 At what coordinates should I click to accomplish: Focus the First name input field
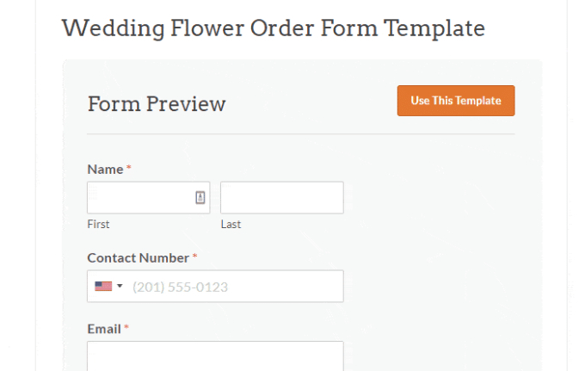[142, 197]
